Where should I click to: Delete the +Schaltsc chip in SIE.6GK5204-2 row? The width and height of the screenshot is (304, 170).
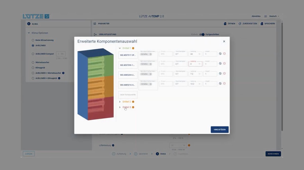point(150,74)
